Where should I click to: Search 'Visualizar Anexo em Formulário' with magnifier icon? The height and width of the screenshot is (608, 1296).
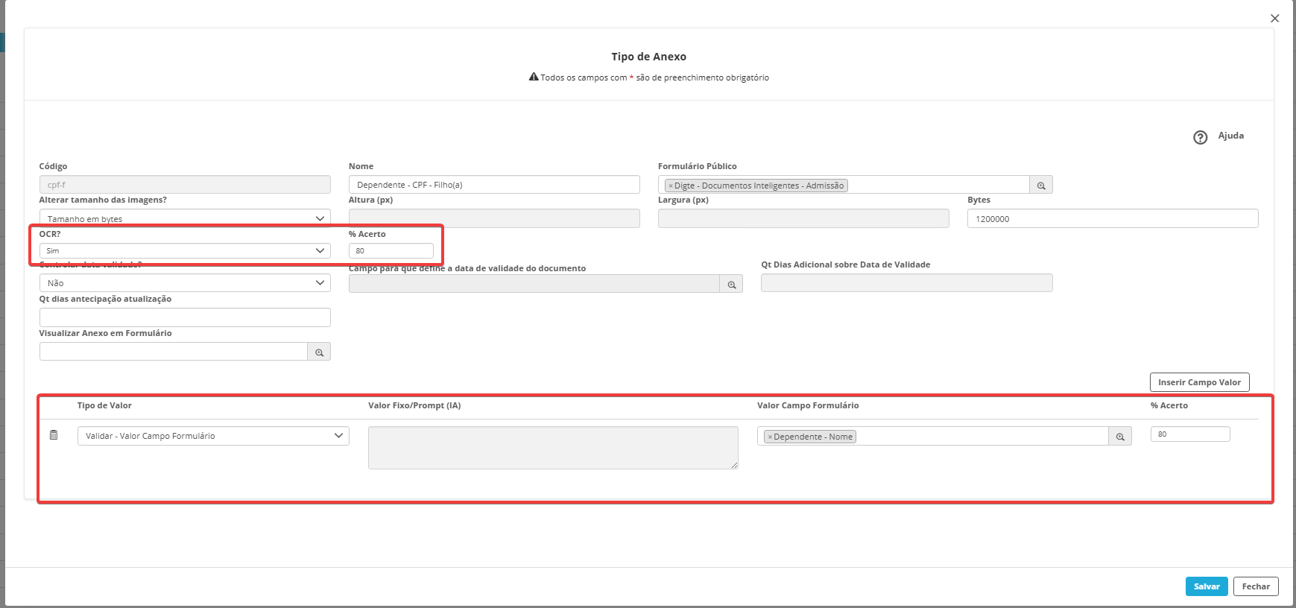tap(319, 352)
